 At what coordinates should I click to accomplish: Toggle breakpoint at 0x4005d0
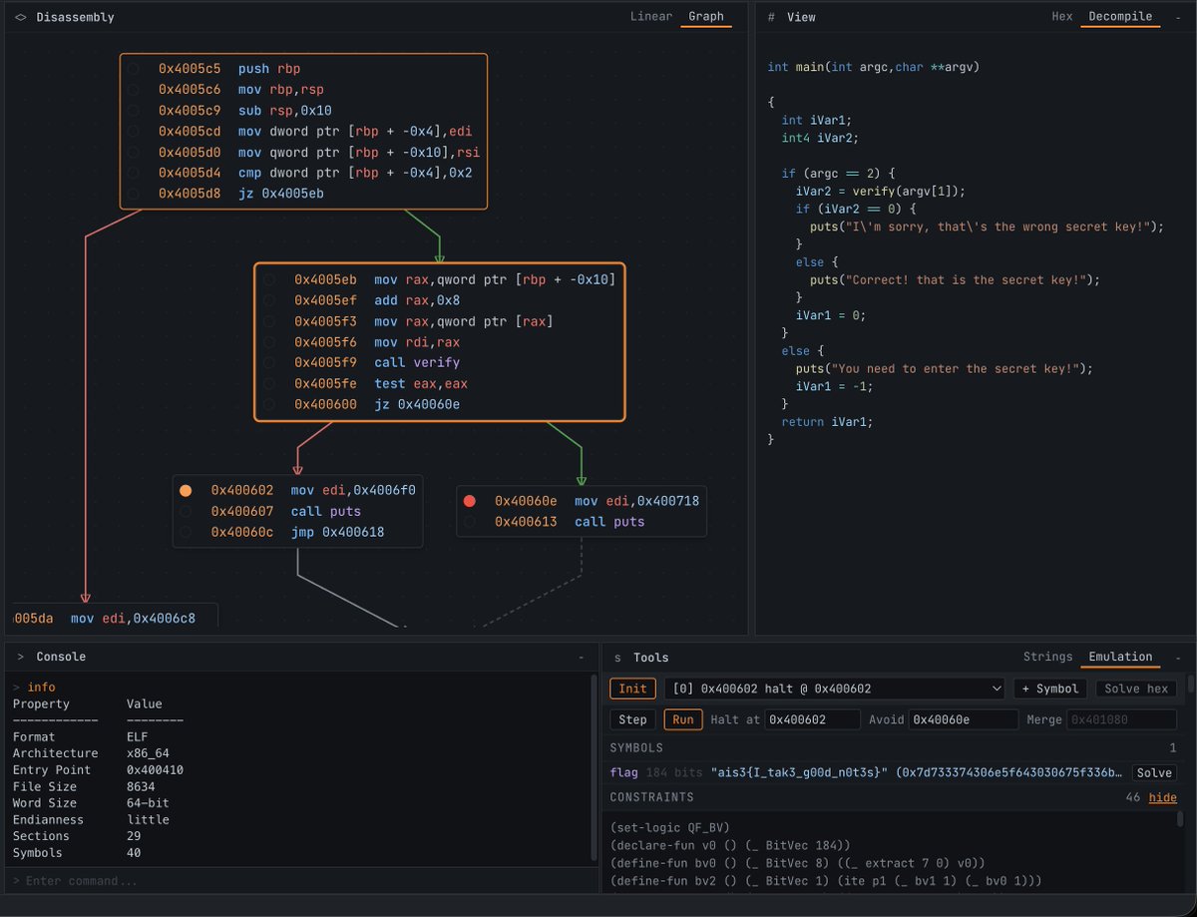point(134,153)
